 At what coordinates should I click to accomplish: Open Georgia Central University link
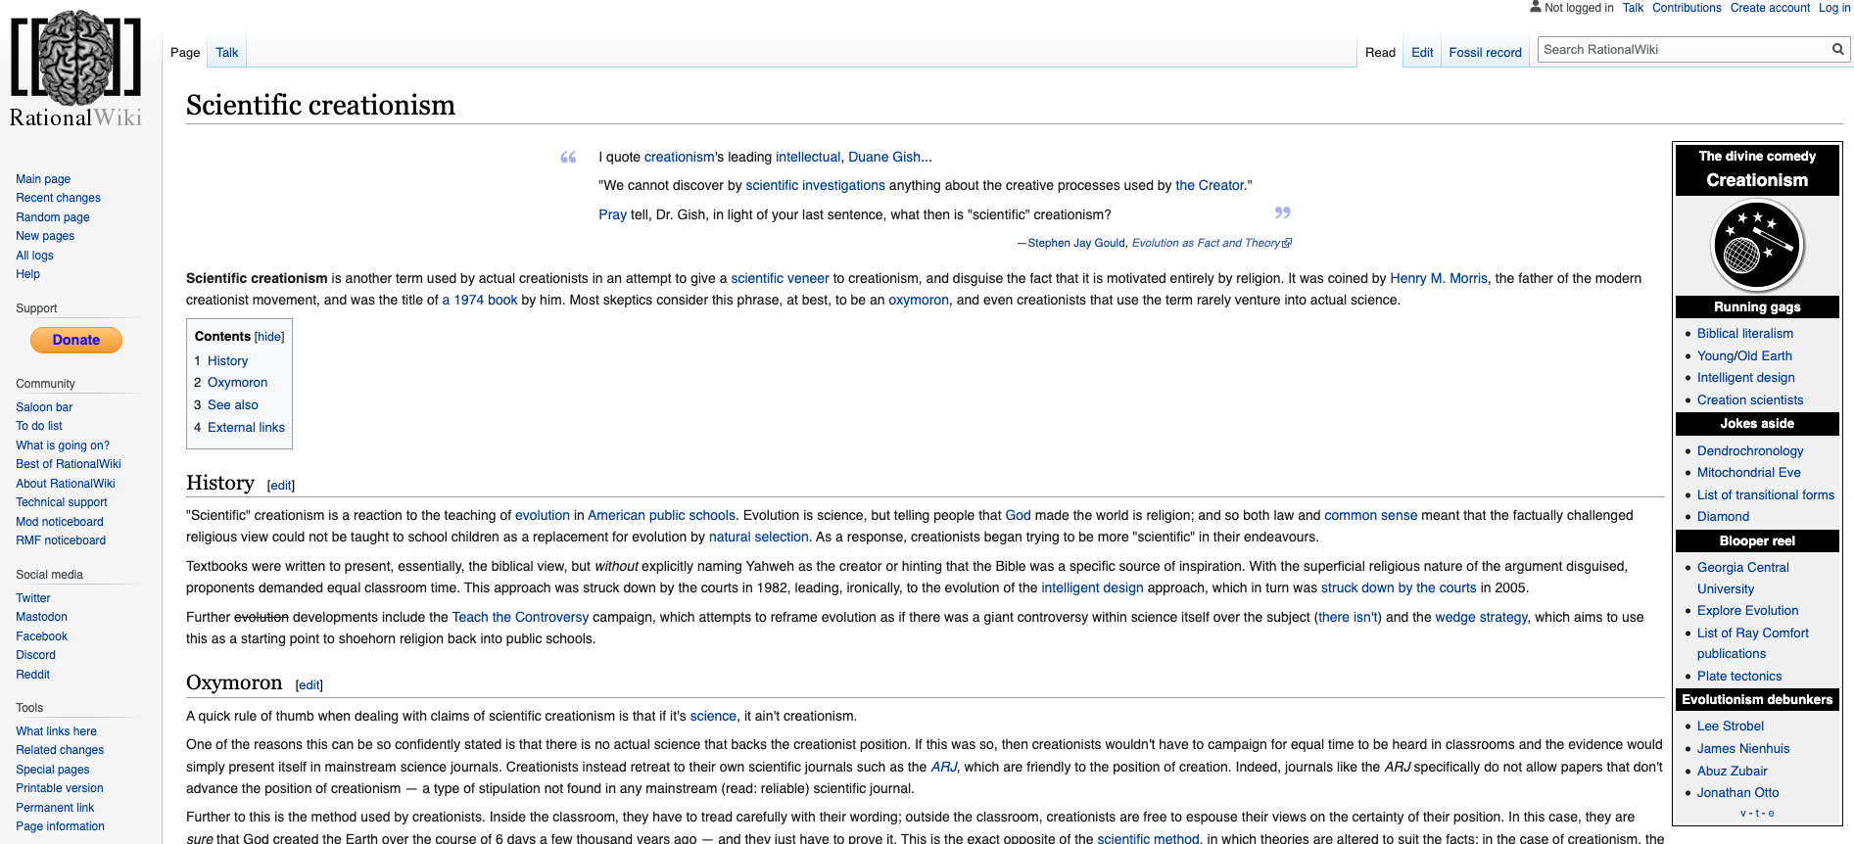point(1743,579)
